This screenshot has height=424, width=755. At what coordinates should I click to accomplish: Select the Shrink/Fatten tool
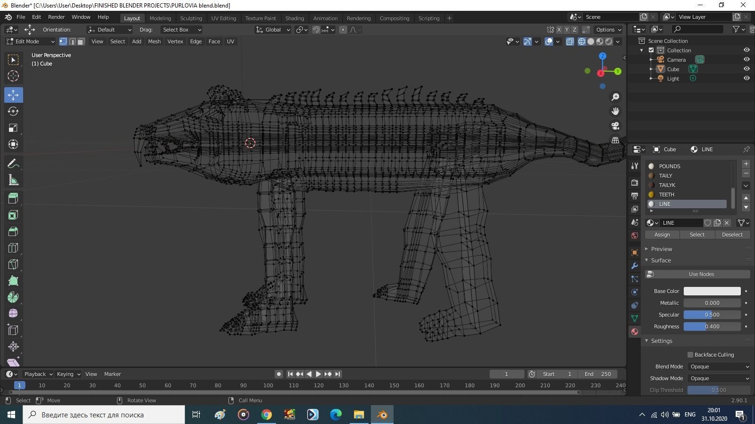13,347
